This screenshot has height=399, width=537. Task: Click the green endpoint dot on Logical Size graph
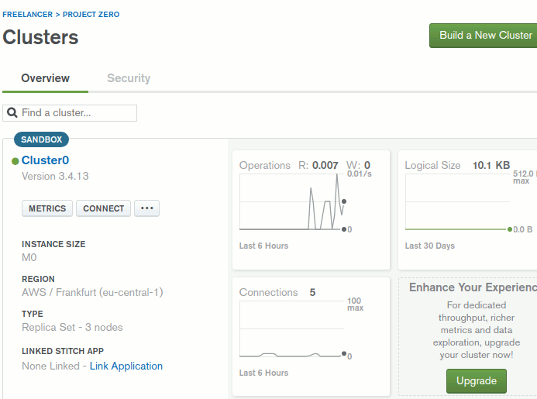point(509,229)
